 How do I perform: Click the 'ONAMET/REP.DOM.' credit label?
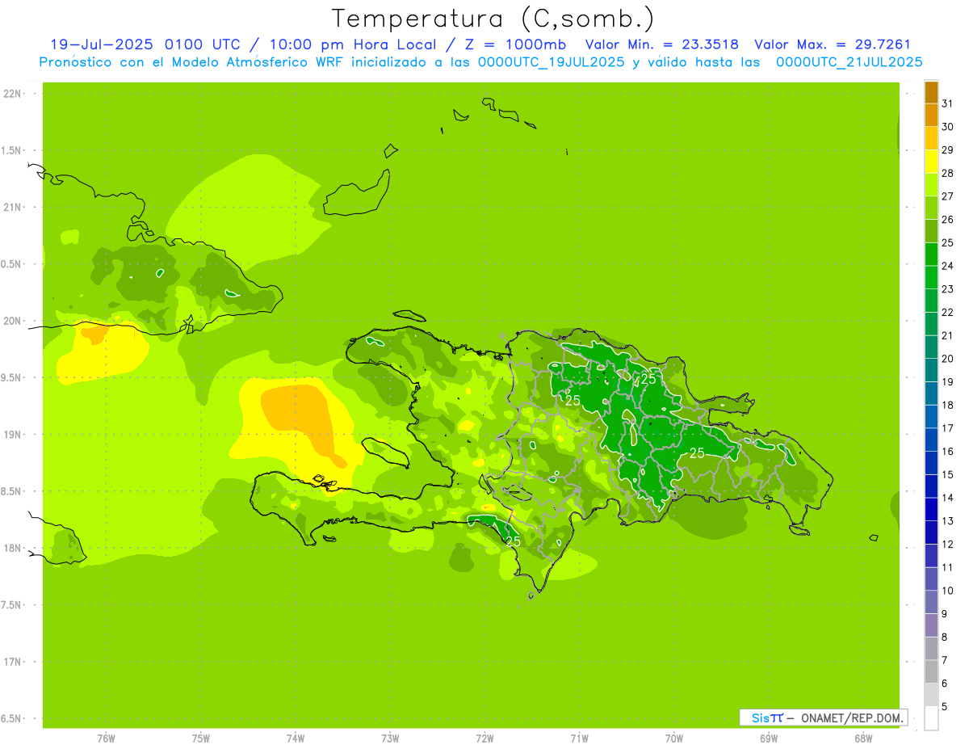click(851, 717)
